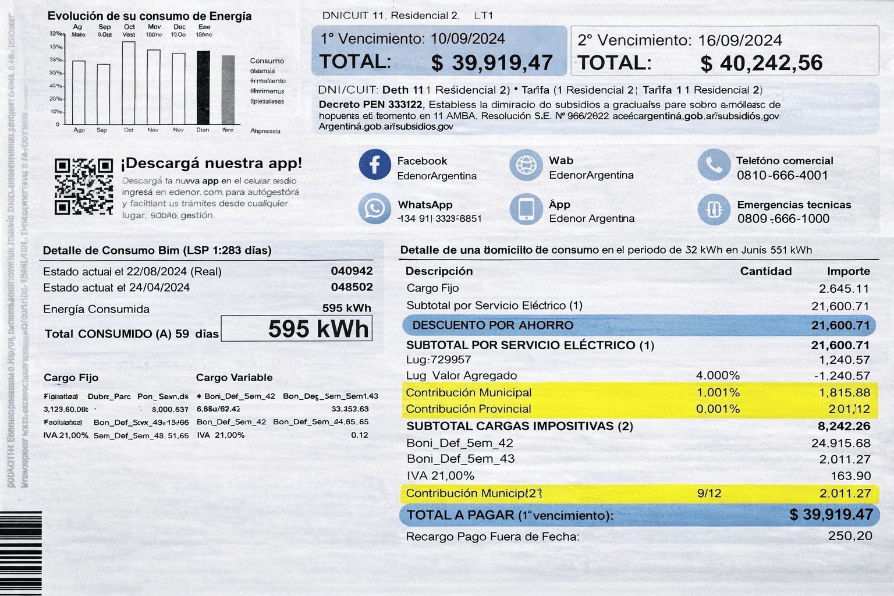Click the barcode in the bottom-left corner
Viewport: 894px width, 596px height.
(21, 553)
